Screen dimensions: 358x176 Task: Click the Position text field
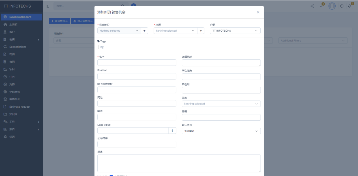pos(137,76)
